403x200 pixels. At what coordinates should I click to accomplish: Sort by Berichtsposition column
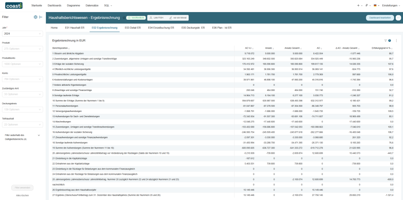(61, 48)
